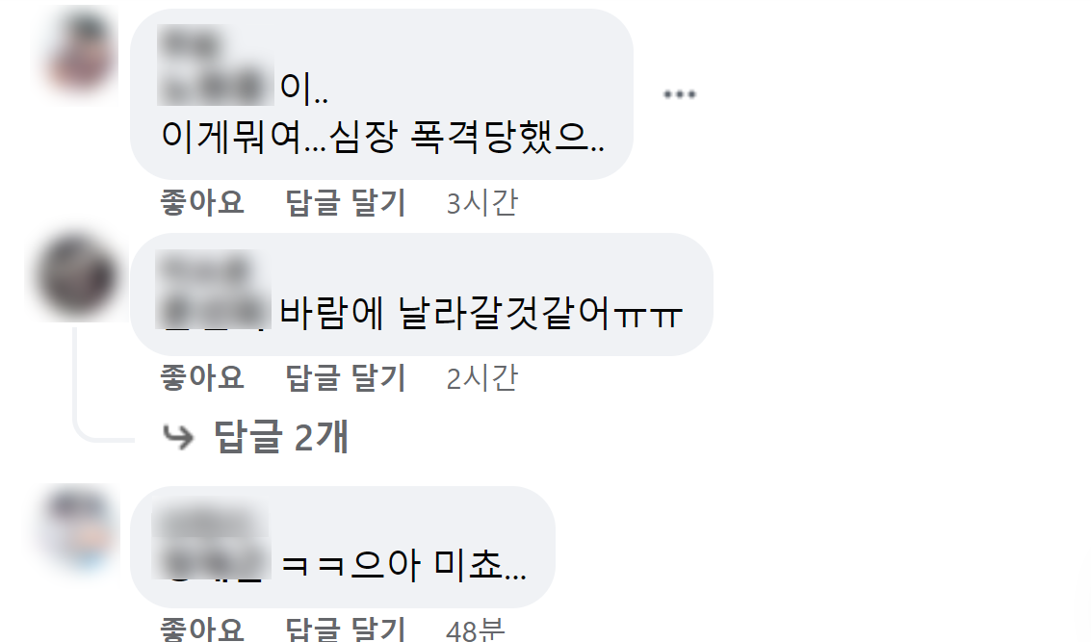Open the three-dot options menu beside first comment
1091x642 pixels.
coord(679,94)
